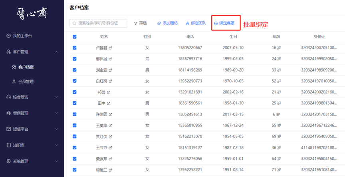Click the 知识库 book icon

pos(8,145)
